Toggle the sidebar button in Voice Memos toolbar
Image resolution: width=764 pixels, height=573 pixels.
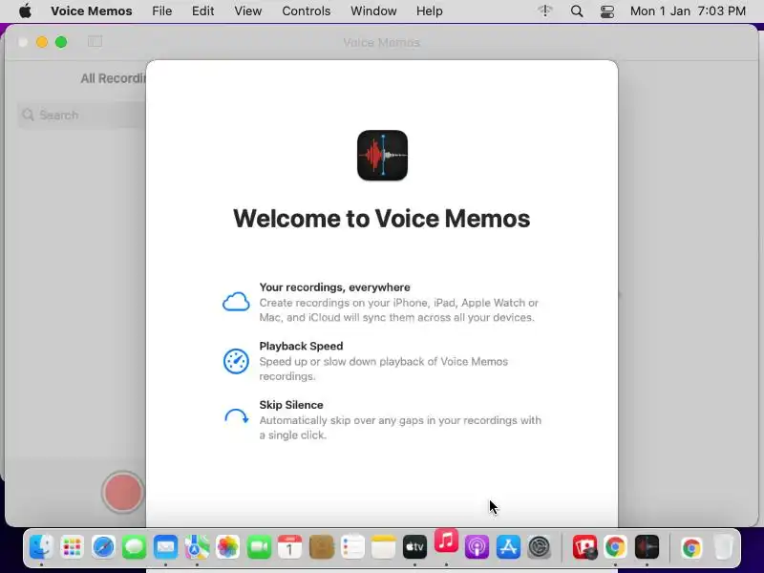coord(95,42)
